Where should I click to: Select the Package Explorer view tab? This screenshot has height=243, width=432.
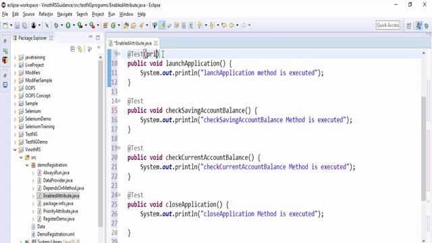click(x=32, y=38)
